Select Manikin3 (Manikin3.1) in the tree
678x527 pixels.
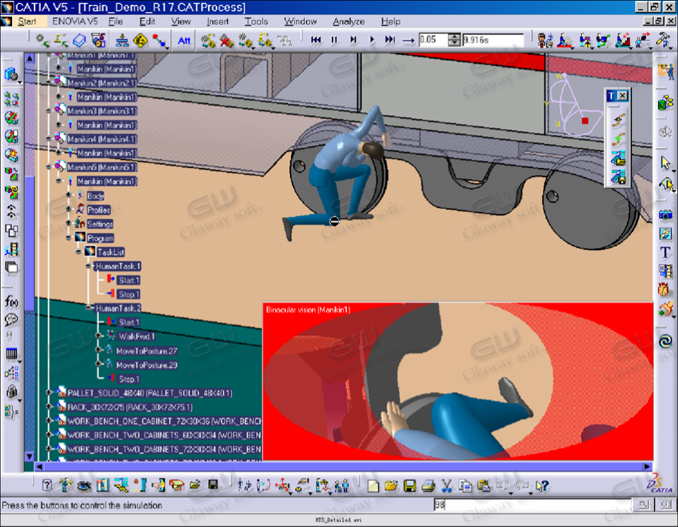click(x=102, y=110)
